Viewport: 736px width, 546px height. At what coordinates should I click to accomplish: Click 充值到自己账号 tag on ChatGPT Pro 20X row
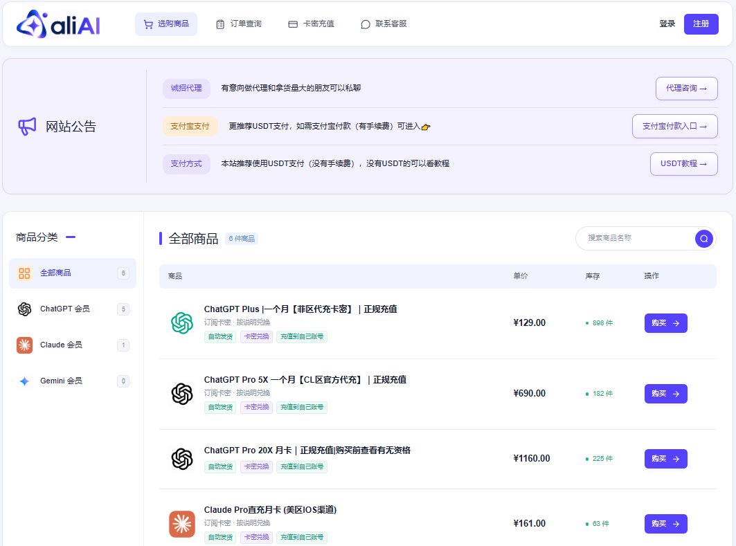click(302, 466)
